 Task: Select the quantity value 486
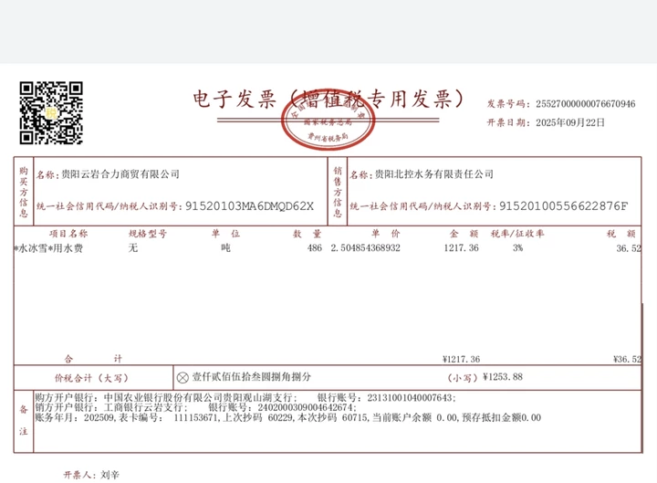pyautogui.click(x=314, y=248)
